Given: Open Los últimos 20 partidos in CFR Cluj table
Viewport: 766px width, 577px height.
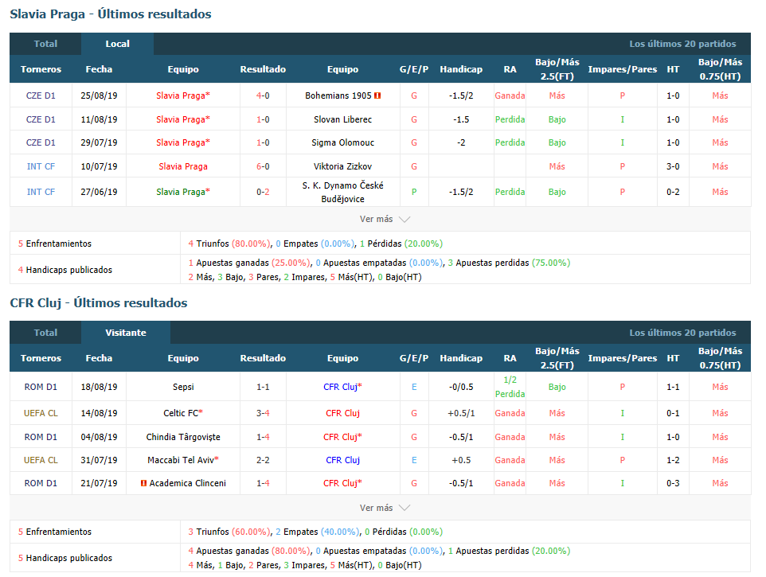Looking at the screenshot, I should 682,333.
